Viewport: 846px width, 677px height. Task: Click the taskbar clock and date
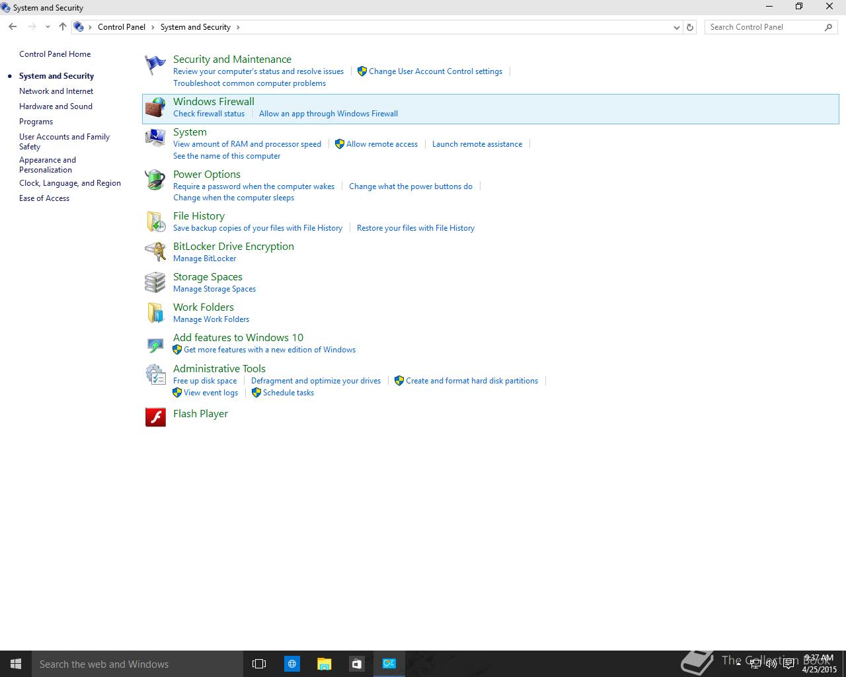(x=819, y=664)
